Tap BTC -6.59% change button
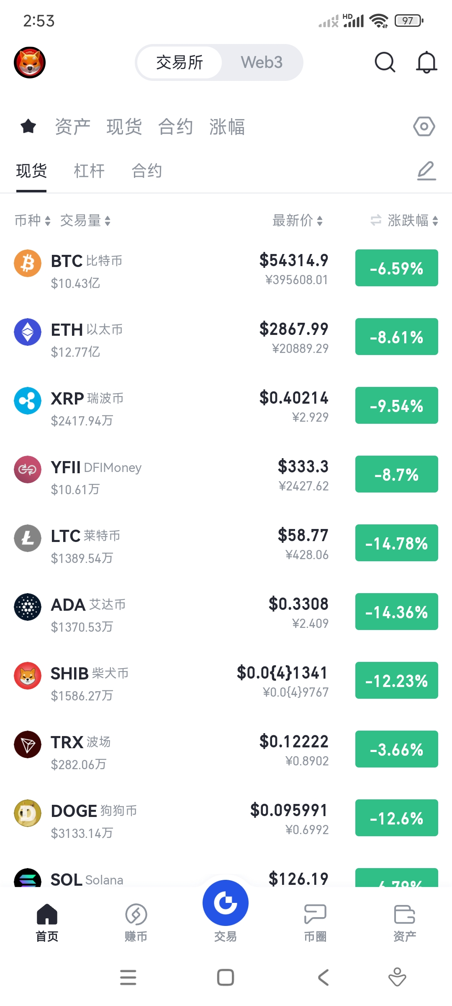Screen dimensions: 452x1006 (397, 268)
